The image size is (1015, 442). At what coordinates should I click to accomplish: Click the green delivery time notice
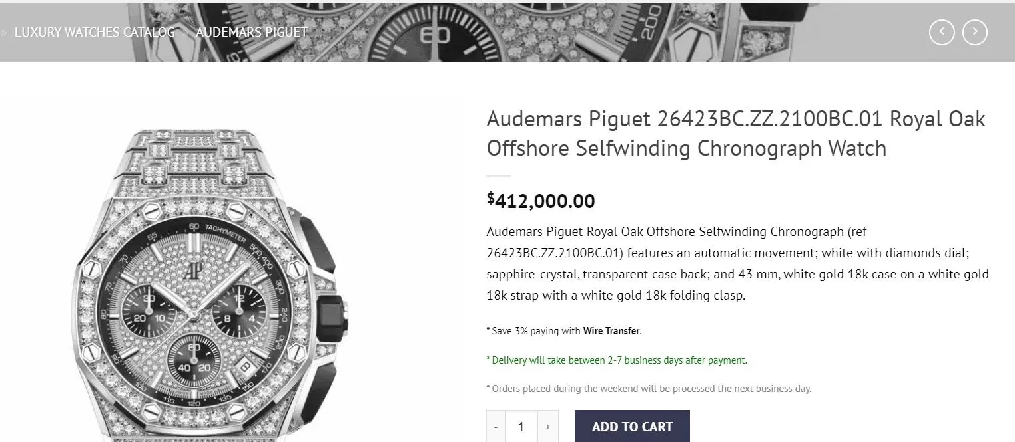pos(617,360)
